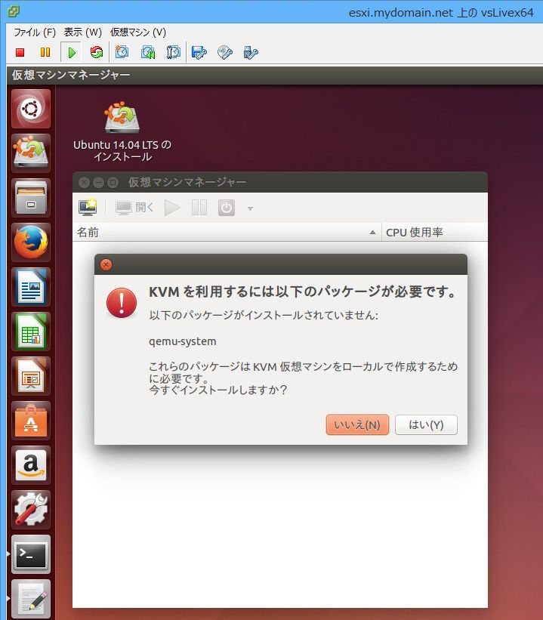This screenshot has height=620, width=543.
Task: Expand the shutdown options dropdown arrow
Action: [x=250, y=208]
